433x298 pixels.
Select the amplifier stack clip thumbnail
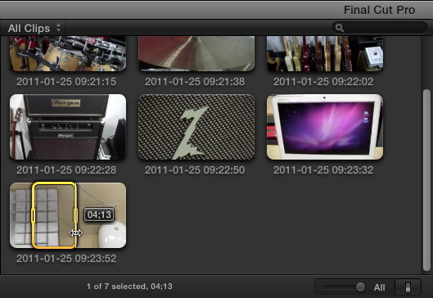pyautogui.click(x=68, y=127)
